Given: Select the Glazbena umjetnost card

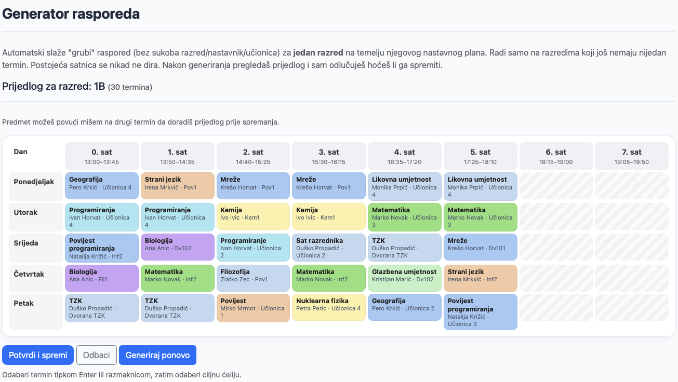Looking at the screenshot, I should 405,278.
